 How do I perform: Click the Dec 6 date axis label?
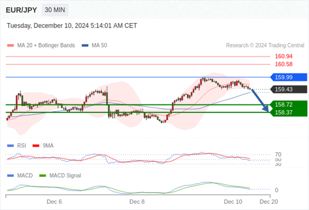pyautogui.click(x=54, y=202)
